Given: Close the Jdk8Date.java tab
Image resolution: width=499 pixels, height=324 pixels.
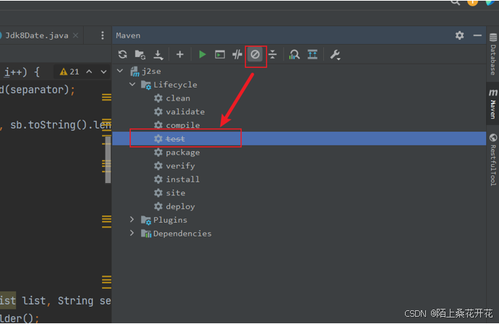Looking at the screenshot, I should click(x=75, y=35).
